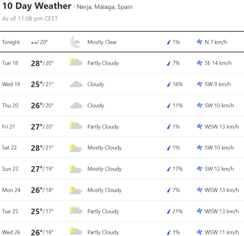Click the Sat 22 high temperature 28°
Image resolution: width=244 pixels, height=236 pixels.
click(36, 148)
